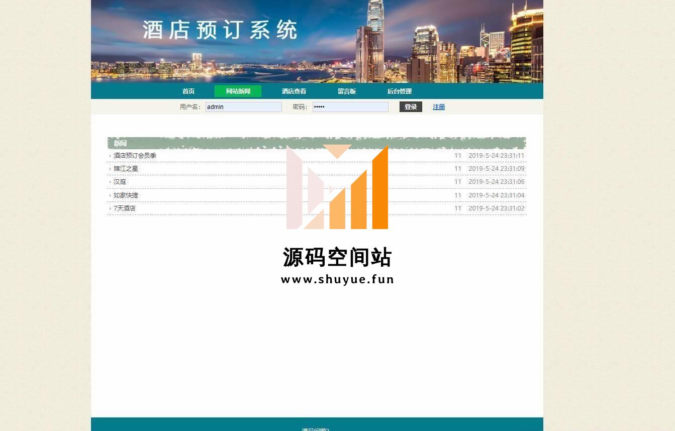Image resolution: width=675 pixels, height=431 pixels.
Task: Click the arrow bullet before 7天酒店
Action: [x=110, y=208]
